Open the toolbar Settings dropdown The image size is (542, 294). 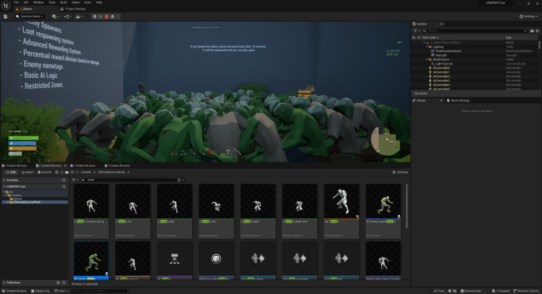(529, 16)
